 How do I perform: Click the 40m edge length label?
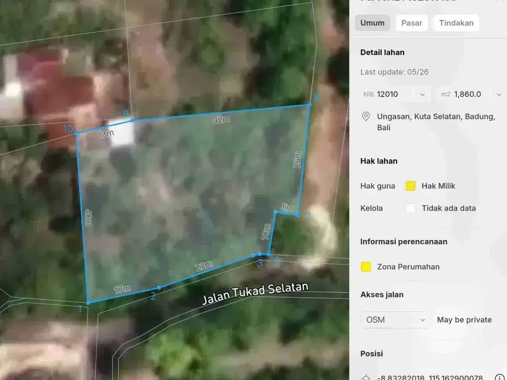click(88, 218)
